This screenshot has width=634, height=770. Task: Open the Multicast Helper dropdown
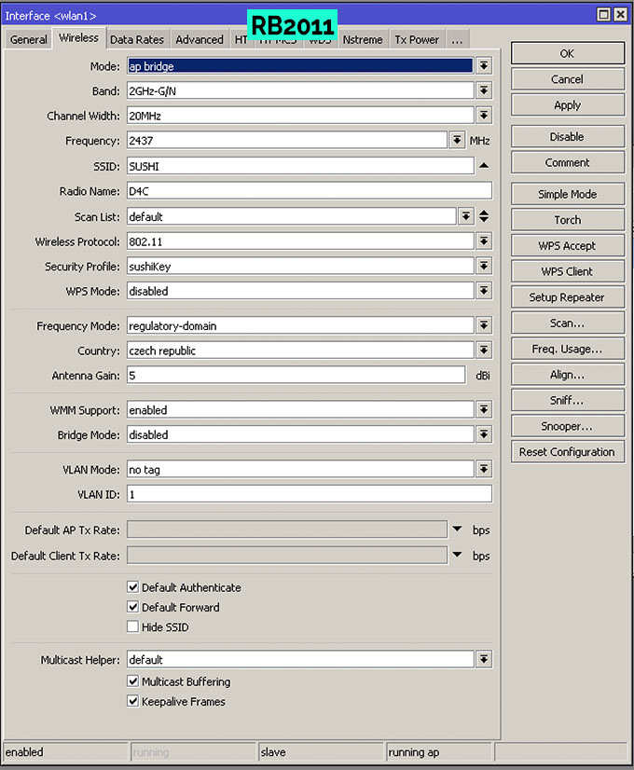(484, 659)
